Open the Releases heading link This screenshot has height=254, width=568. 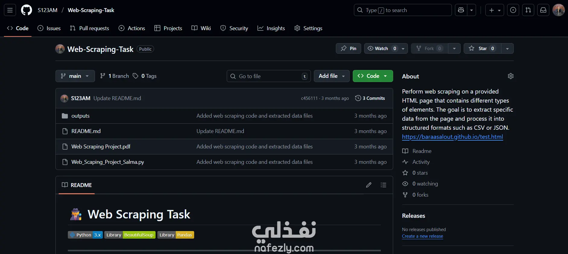pyautogui.click(x=414, y=216)
